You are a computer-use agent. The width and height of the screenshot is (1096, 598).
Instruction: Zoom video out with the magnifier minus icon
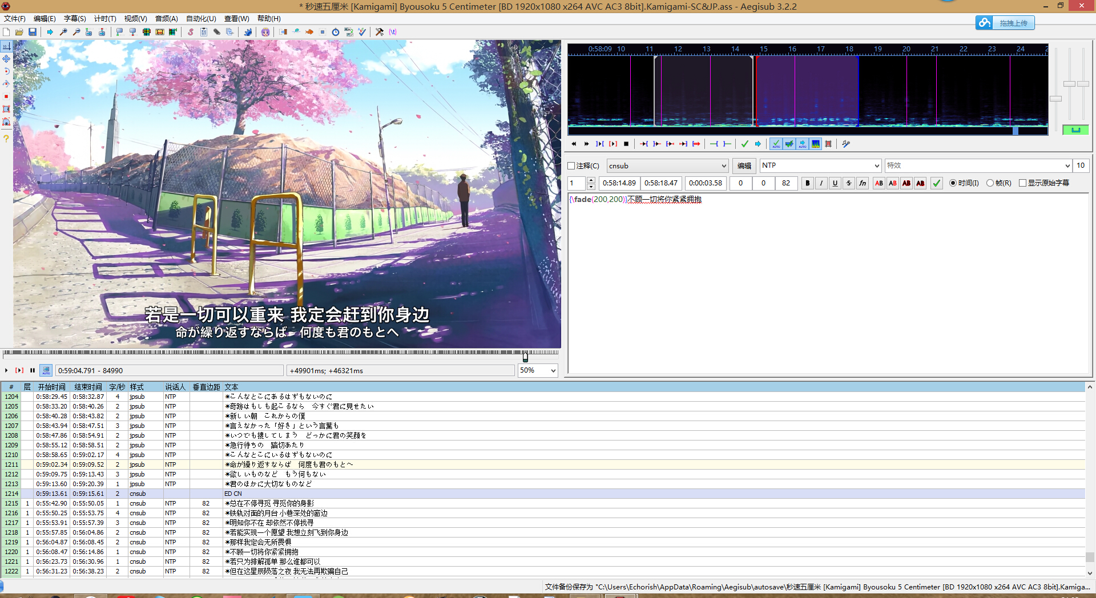coord(76,32)
